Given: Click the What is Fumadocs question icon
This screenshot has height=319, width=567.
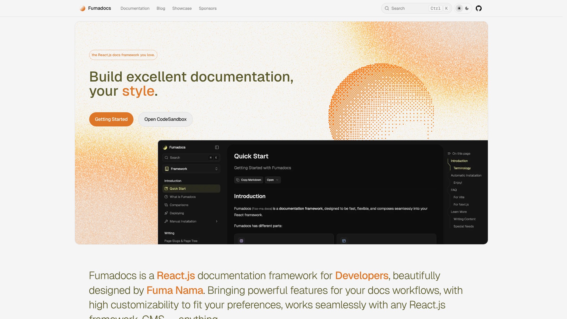Looking at the screenshot, I should pyautogui.click(x=166, y=197).
